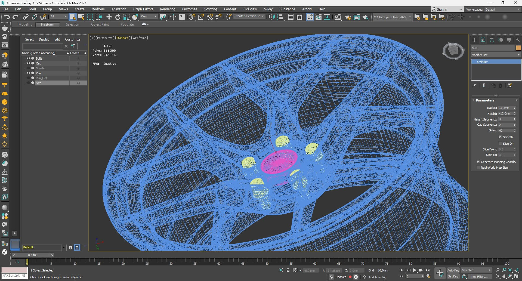Open the Workspaces Default dropdown
522x281 pixels.
pyautogui.click(x=502, y=10)
